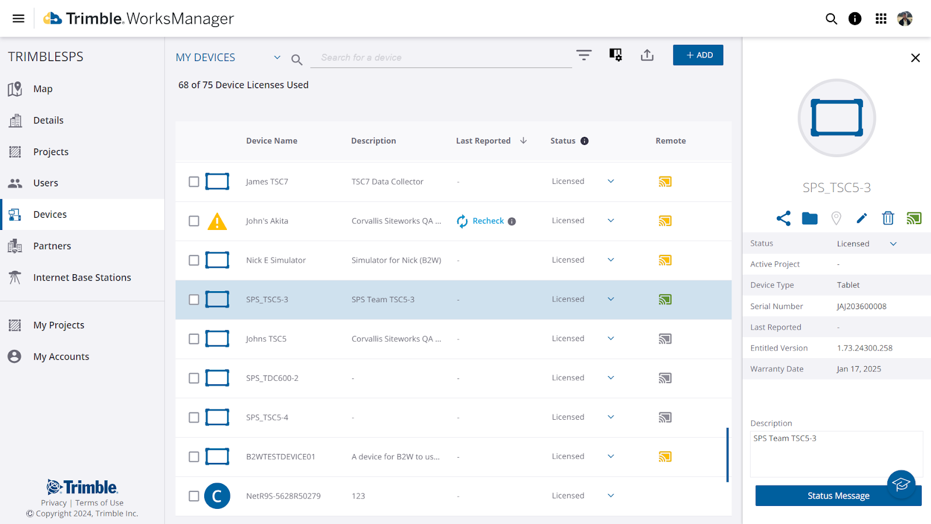
Task: Click remote icon for John's Akita
Action: pyautogui.click(x=665, y=221)
